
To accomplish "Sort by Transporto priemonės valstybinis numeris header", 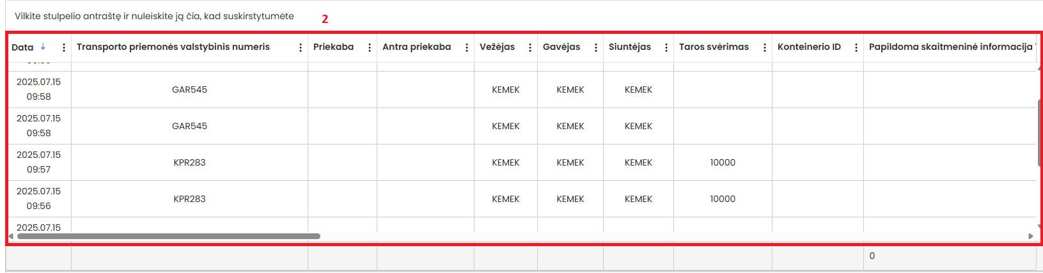I will coord(173,47).
